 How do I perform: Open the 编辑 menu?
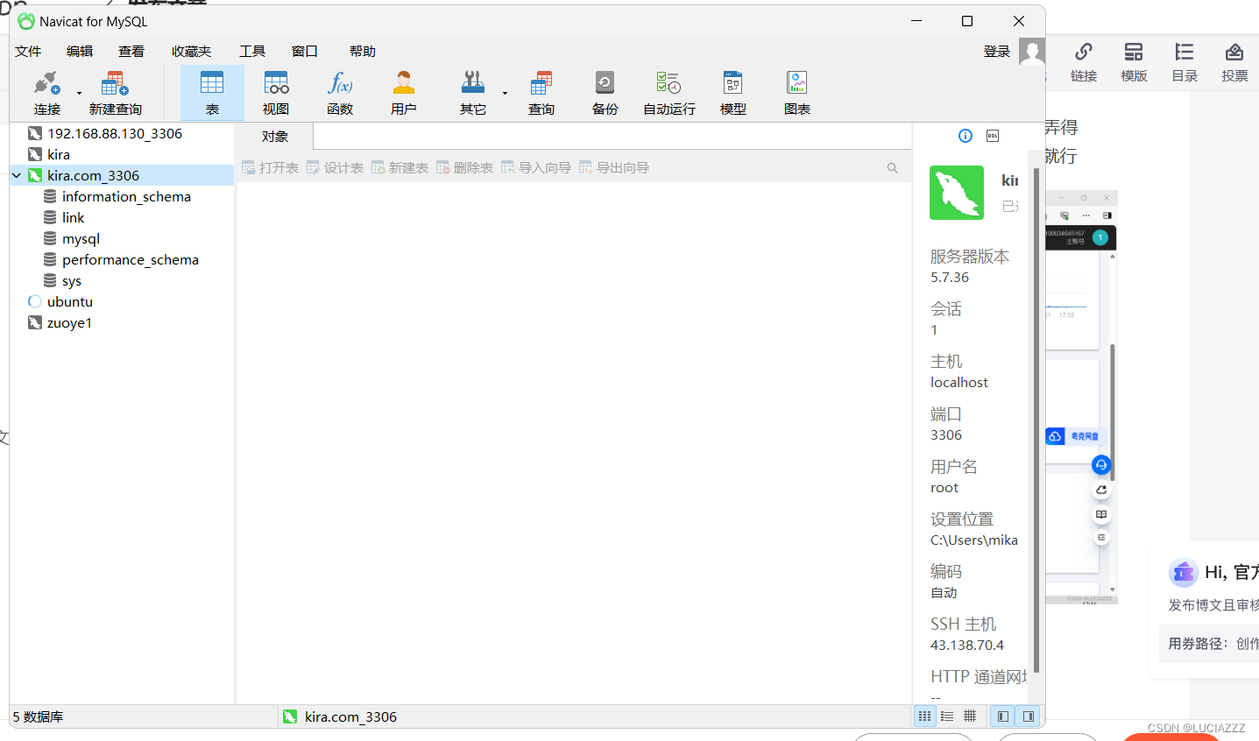point(80,52)
